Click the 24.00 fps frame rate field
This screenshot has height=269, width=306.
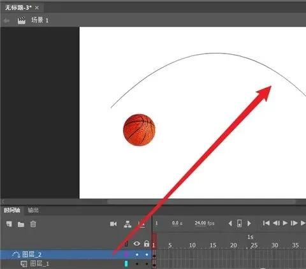pyautogui.click(x=205, y=223)
